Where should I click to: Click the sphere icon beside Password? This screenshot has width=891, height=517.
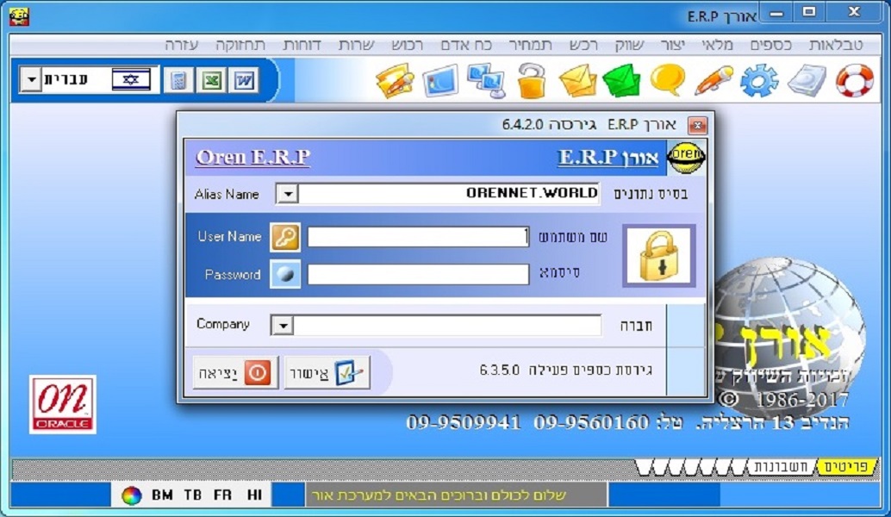tap(284, 274)
